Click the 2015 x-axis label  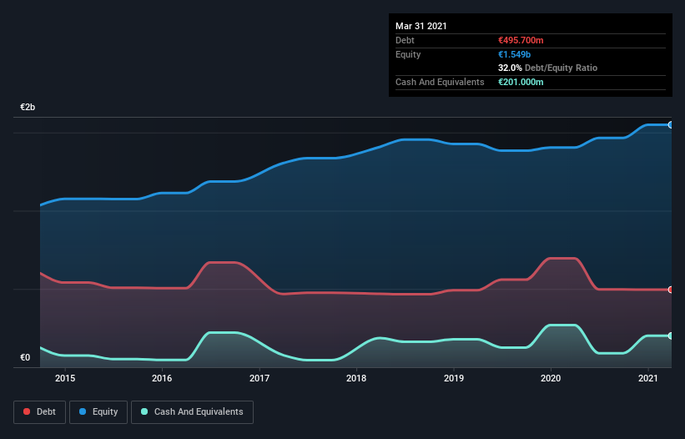click(65, 378)
